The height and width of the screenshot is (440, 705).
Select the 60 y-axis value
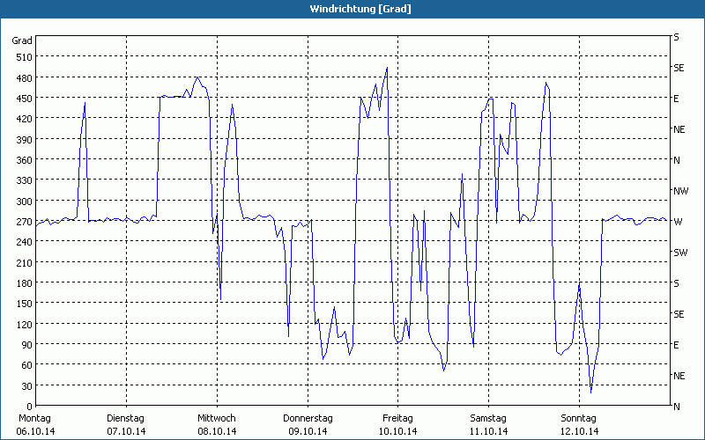tap(27, 365)
